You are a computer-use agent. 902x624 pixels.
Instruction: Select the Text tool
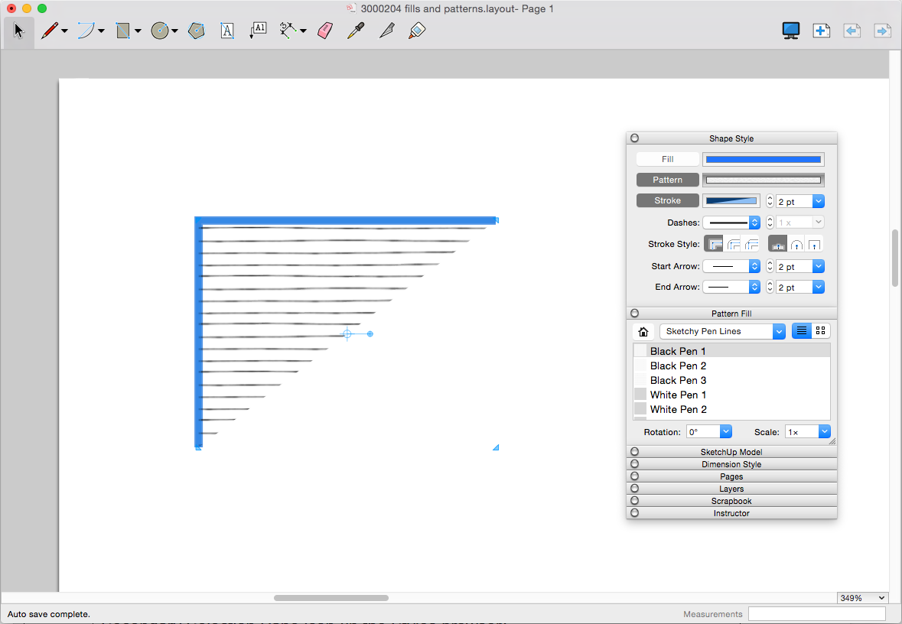point(227,31)
